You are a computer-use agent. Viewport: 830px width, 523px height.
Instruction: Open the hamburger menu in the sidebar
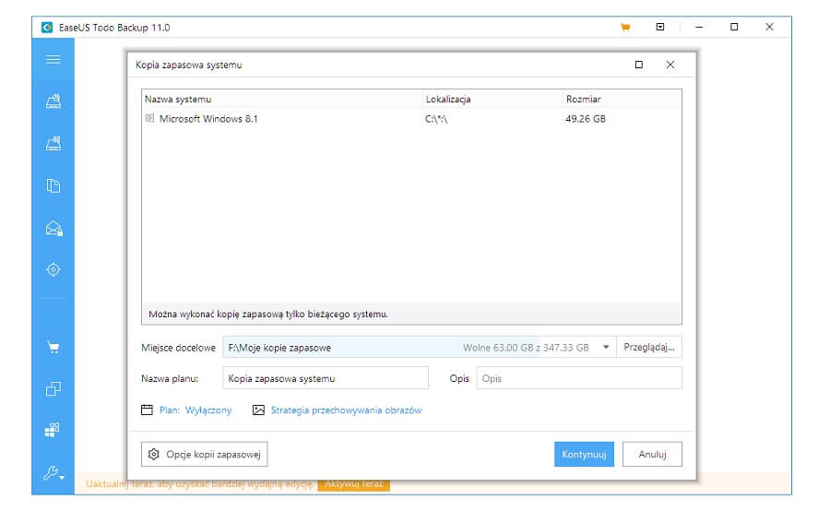[53, 59]
